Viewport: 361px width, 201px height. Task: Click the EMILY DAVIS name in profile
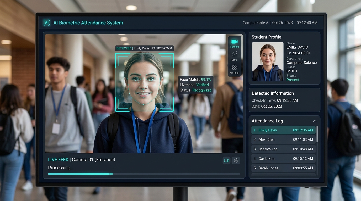297,47
